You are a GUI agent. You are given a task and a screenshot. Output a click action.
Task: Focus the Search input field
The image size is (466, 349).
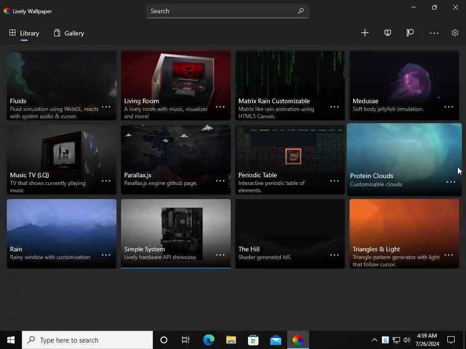point(228,11)
